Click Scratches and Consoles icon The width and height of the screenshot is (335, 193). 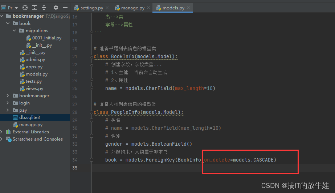9,139
